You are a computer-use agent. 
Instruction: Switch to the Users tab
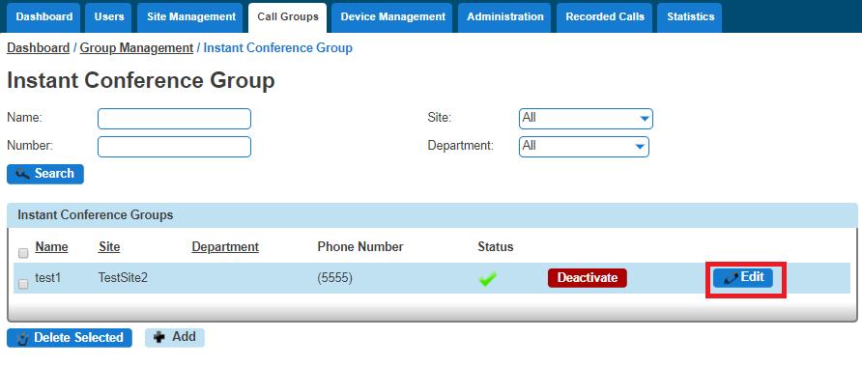[x=109, y=17]
